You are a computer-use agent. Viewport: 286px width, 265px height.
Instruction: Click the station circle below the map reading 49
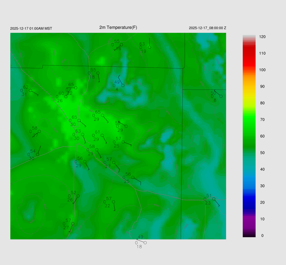(145, 243)
